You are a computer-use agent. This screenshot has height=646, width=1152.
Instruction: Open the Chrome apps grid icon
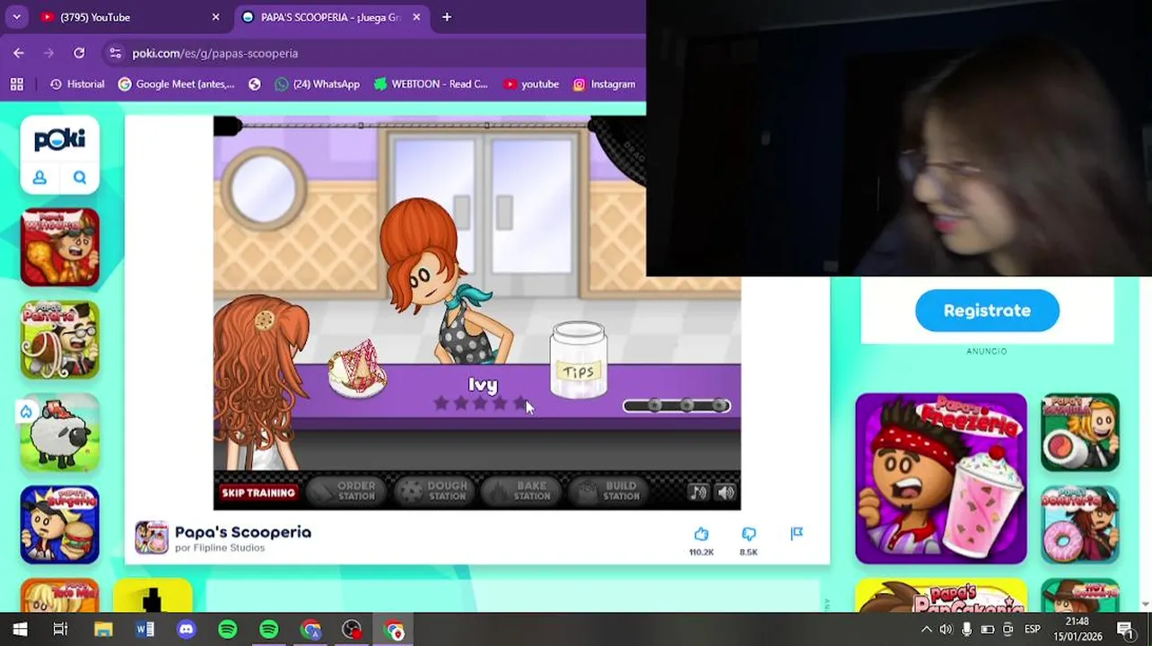coord(16,84)
